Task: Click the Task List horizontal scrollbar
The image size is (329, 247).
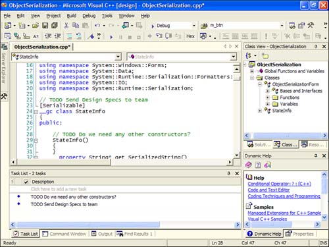Action: [x=125, y=225]
